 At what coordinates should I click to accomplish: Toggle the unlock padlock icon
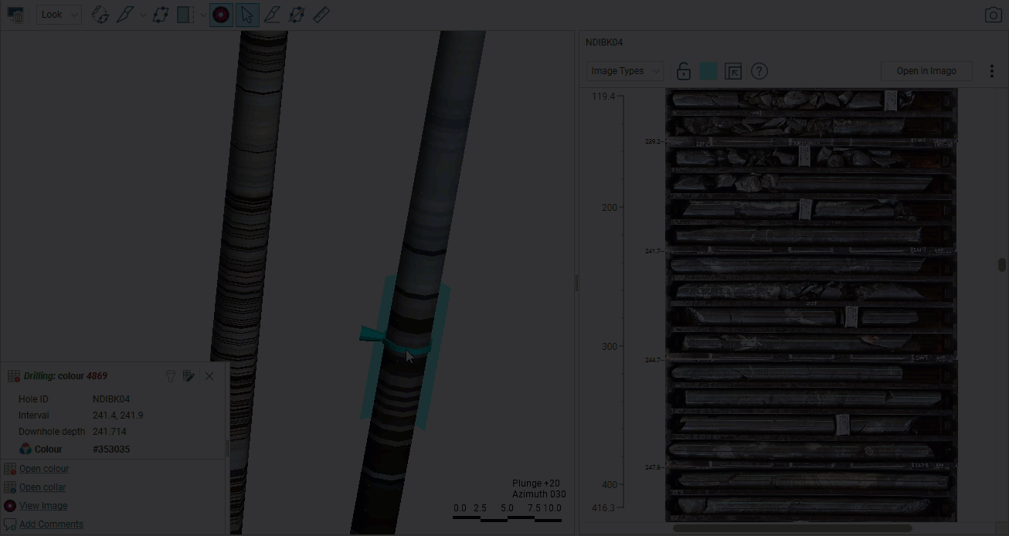coord(683,71)
